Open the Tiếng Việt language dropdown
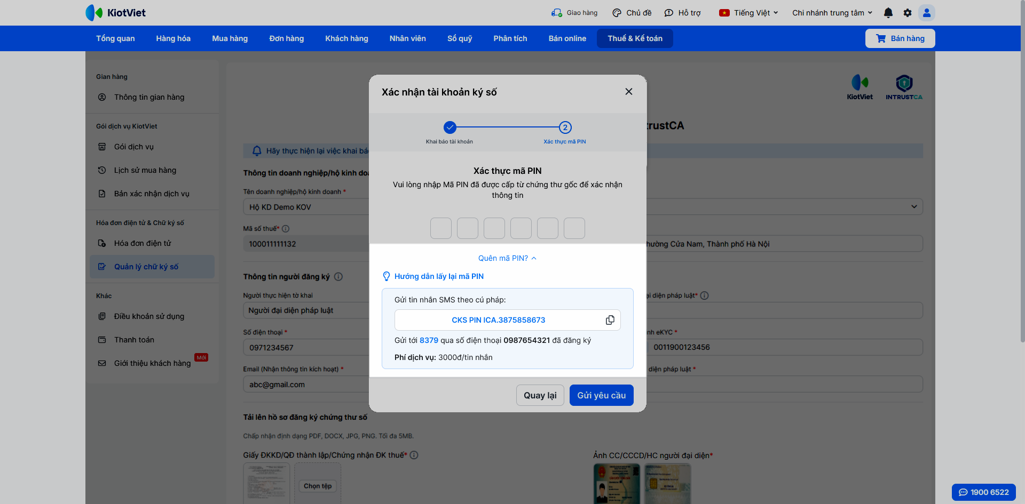This screenshot has height=504, width=1025. [748, 13]
